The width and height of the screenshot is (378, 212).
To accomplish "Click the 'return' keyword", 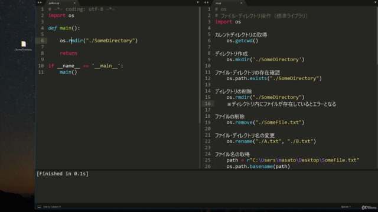I will pyautogui.click(x=69, y=53).
